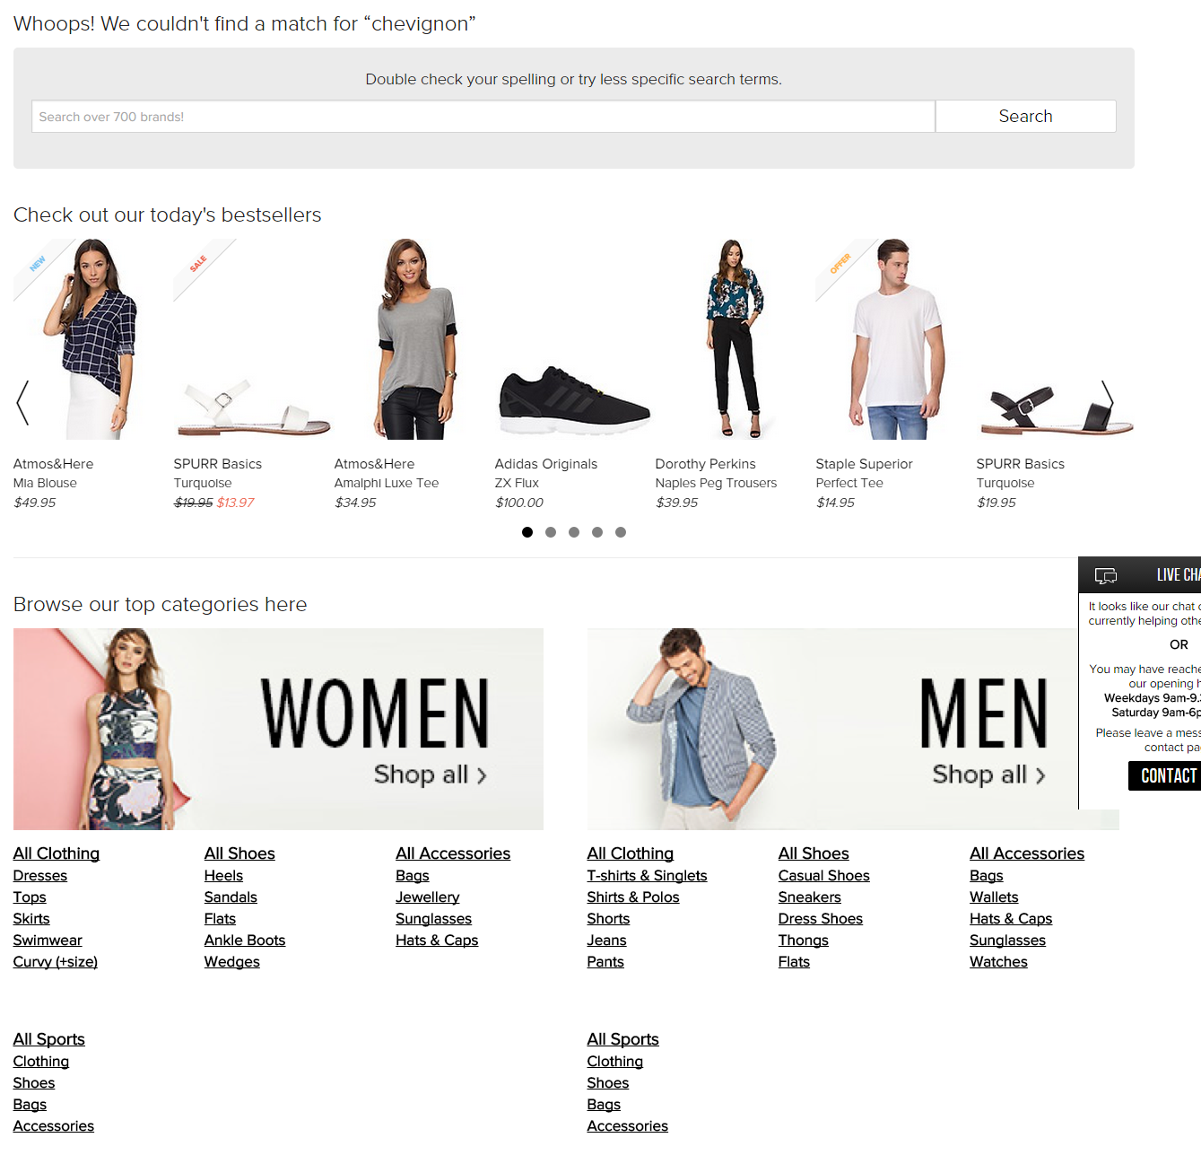The height and width of the screenshot is (1164, 1201).
Task: Open the Wallets category
Action: pyautogui.click(x=994, y=897)
